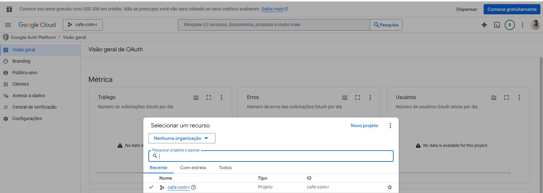The height and width of the screenshot is (193, 543).
Task: Activate Cloud Shell terminal icon
Action: pyautogui.click(x=497, y=25)
